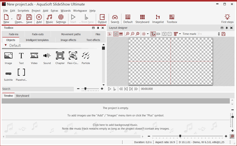Open the Music settings
The image size is (237, 146).
click(49, 19)
